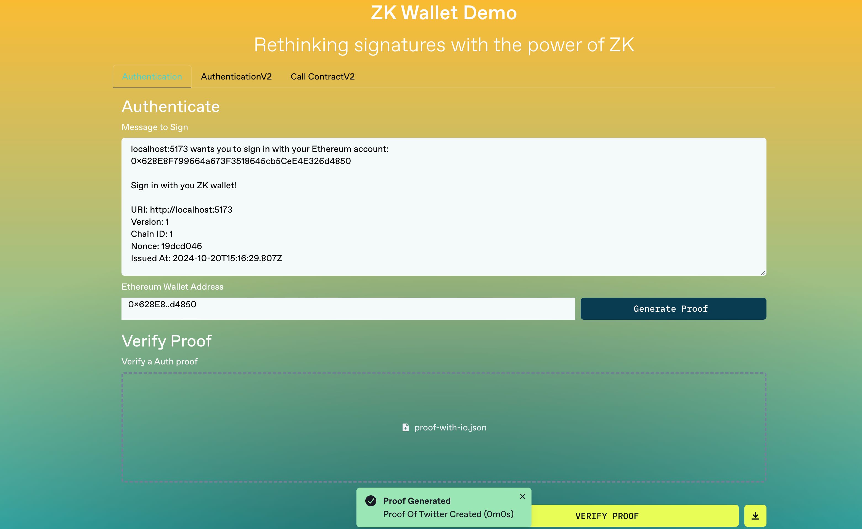
Task: Switch to the Authentication tab
Action: 152,76
